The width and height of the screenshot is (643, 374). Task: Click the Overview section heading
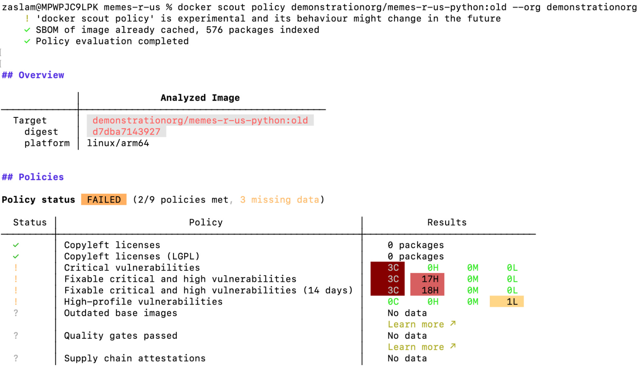click(33, 75)
